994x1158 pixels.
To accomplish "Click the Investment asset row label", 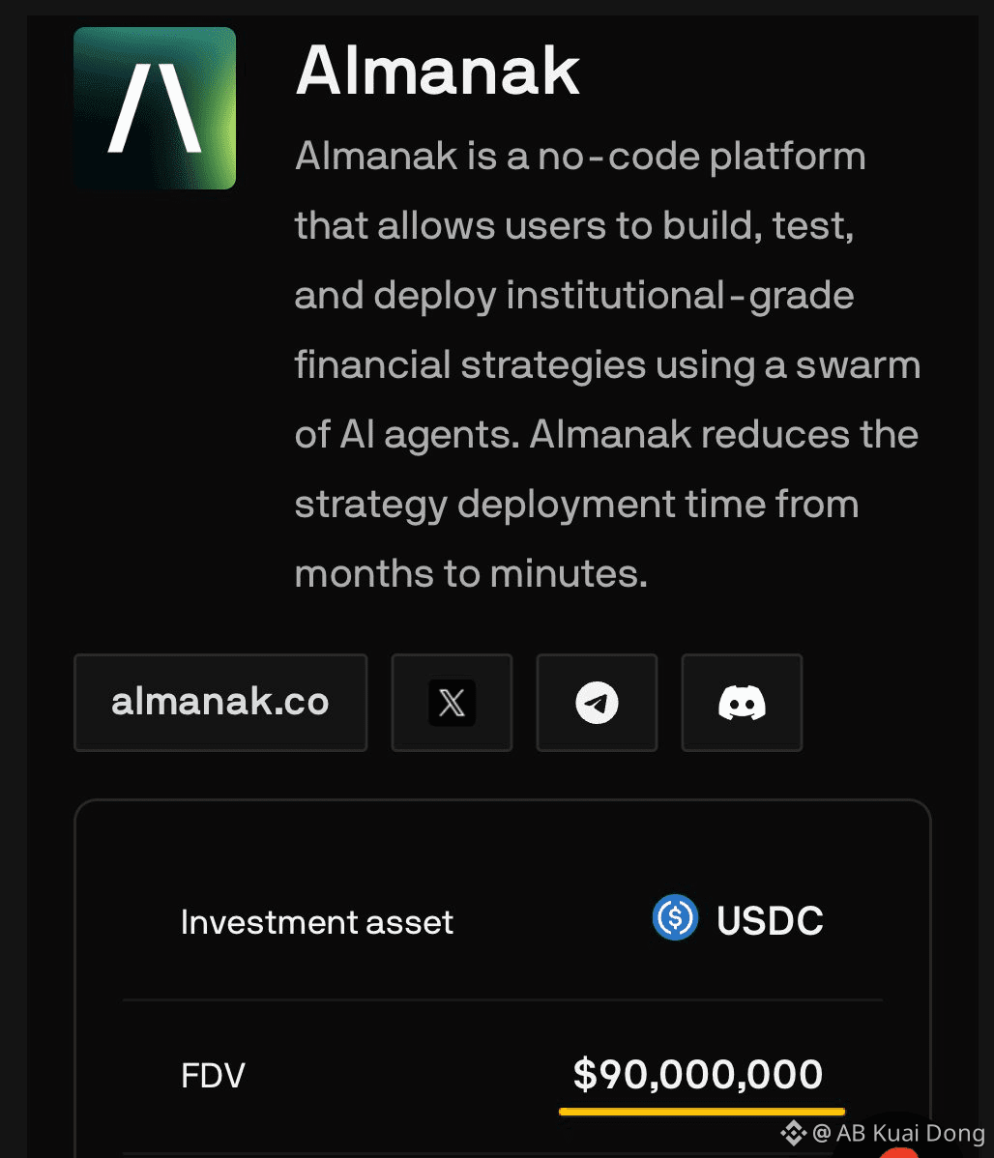I will tap(317, 922).
